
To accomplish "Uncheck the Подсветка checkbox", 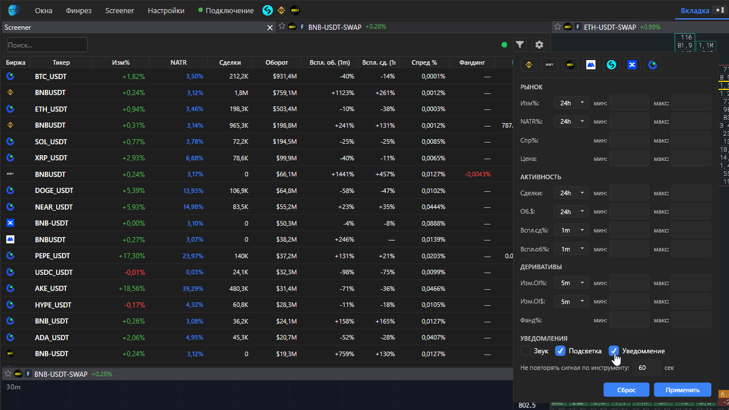I will point(561,350).
